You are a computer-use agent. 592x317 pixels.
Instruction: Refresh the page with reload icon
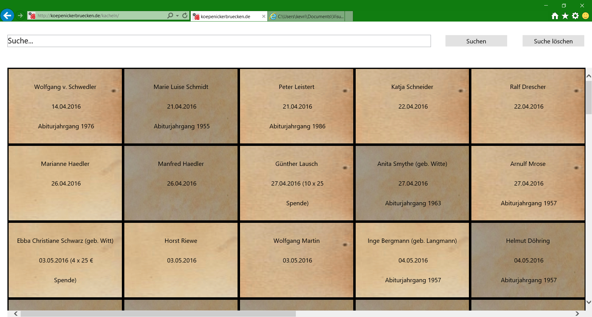tap(185, 15)
